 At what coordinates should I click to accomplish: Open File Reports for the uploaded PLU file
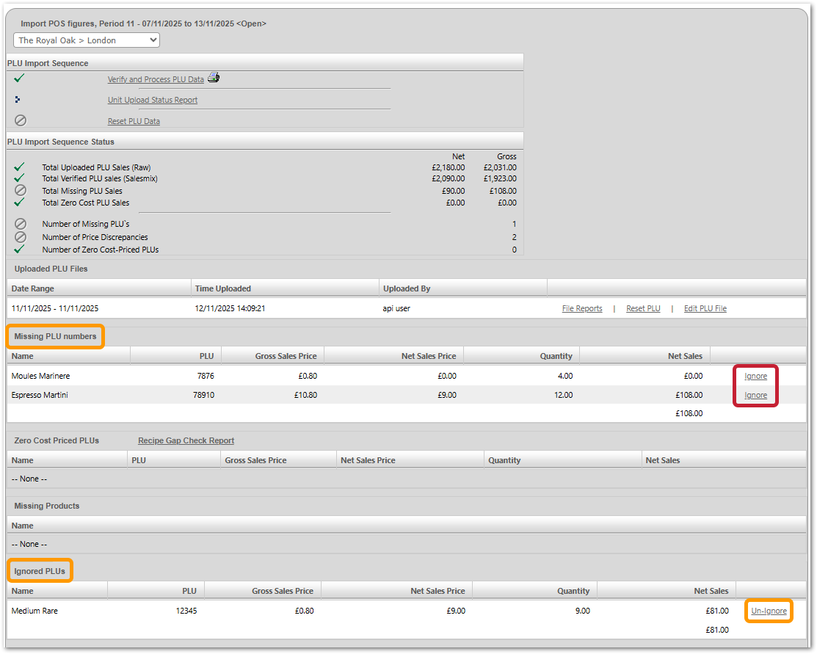pos(582,308)
